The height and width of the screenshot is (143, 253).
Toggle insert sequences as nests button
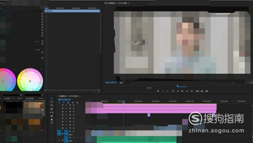pyautogui.click(x=59, y=103)
